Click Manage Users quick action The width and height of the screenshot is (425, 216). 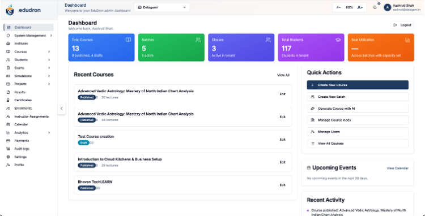(x=358, y=132)
